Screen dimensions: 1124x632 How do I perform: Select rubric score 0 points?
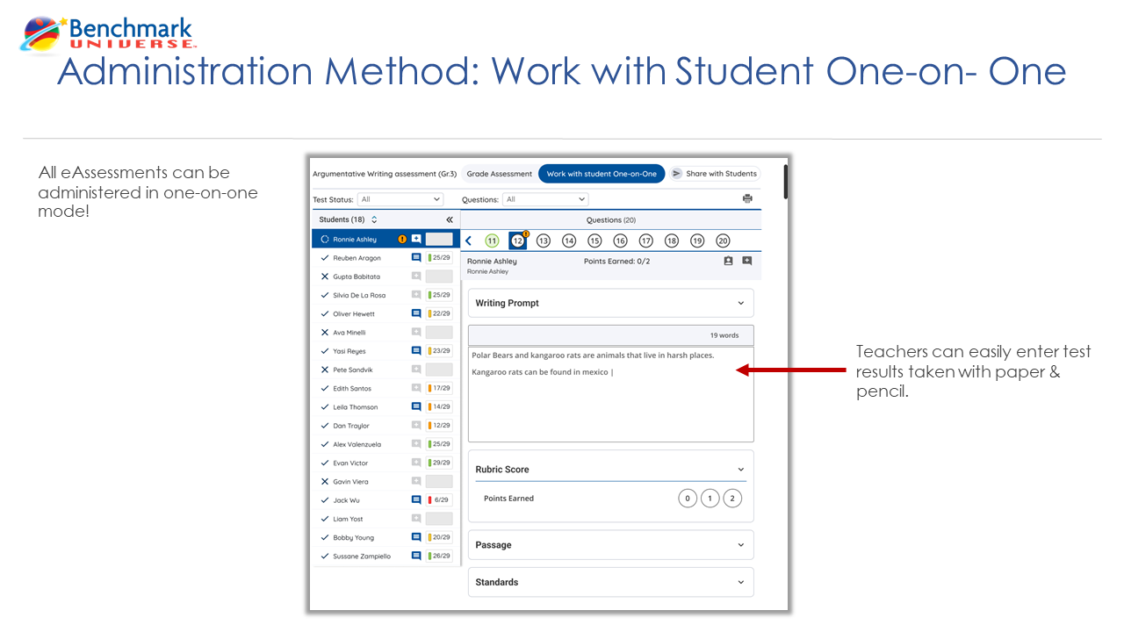[x=688, y=499]
